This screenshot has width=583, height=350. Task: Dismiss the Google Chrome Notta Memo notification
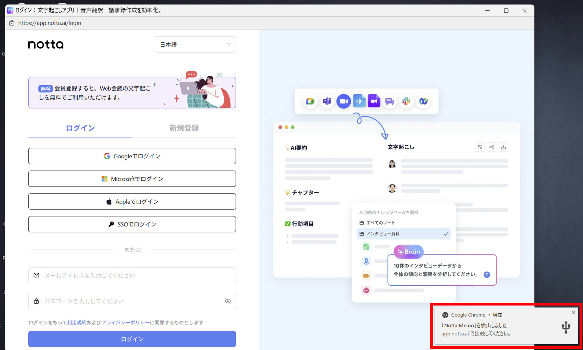pos(573,312)
